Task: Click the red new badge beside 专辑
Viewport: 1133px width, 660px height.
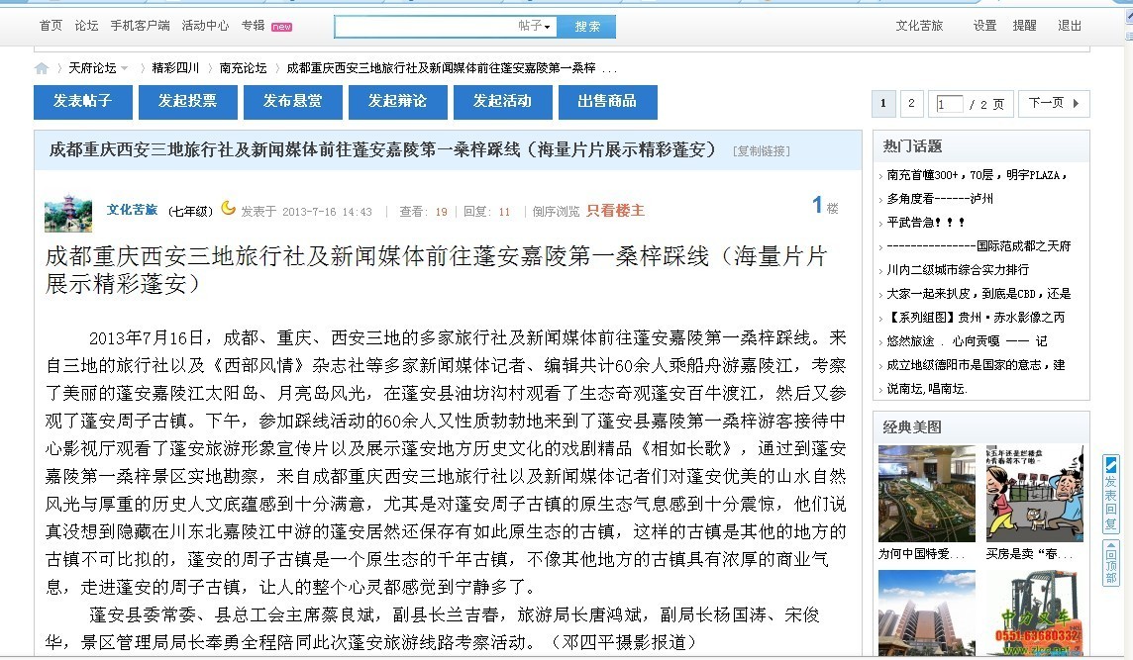Action: 282,27
